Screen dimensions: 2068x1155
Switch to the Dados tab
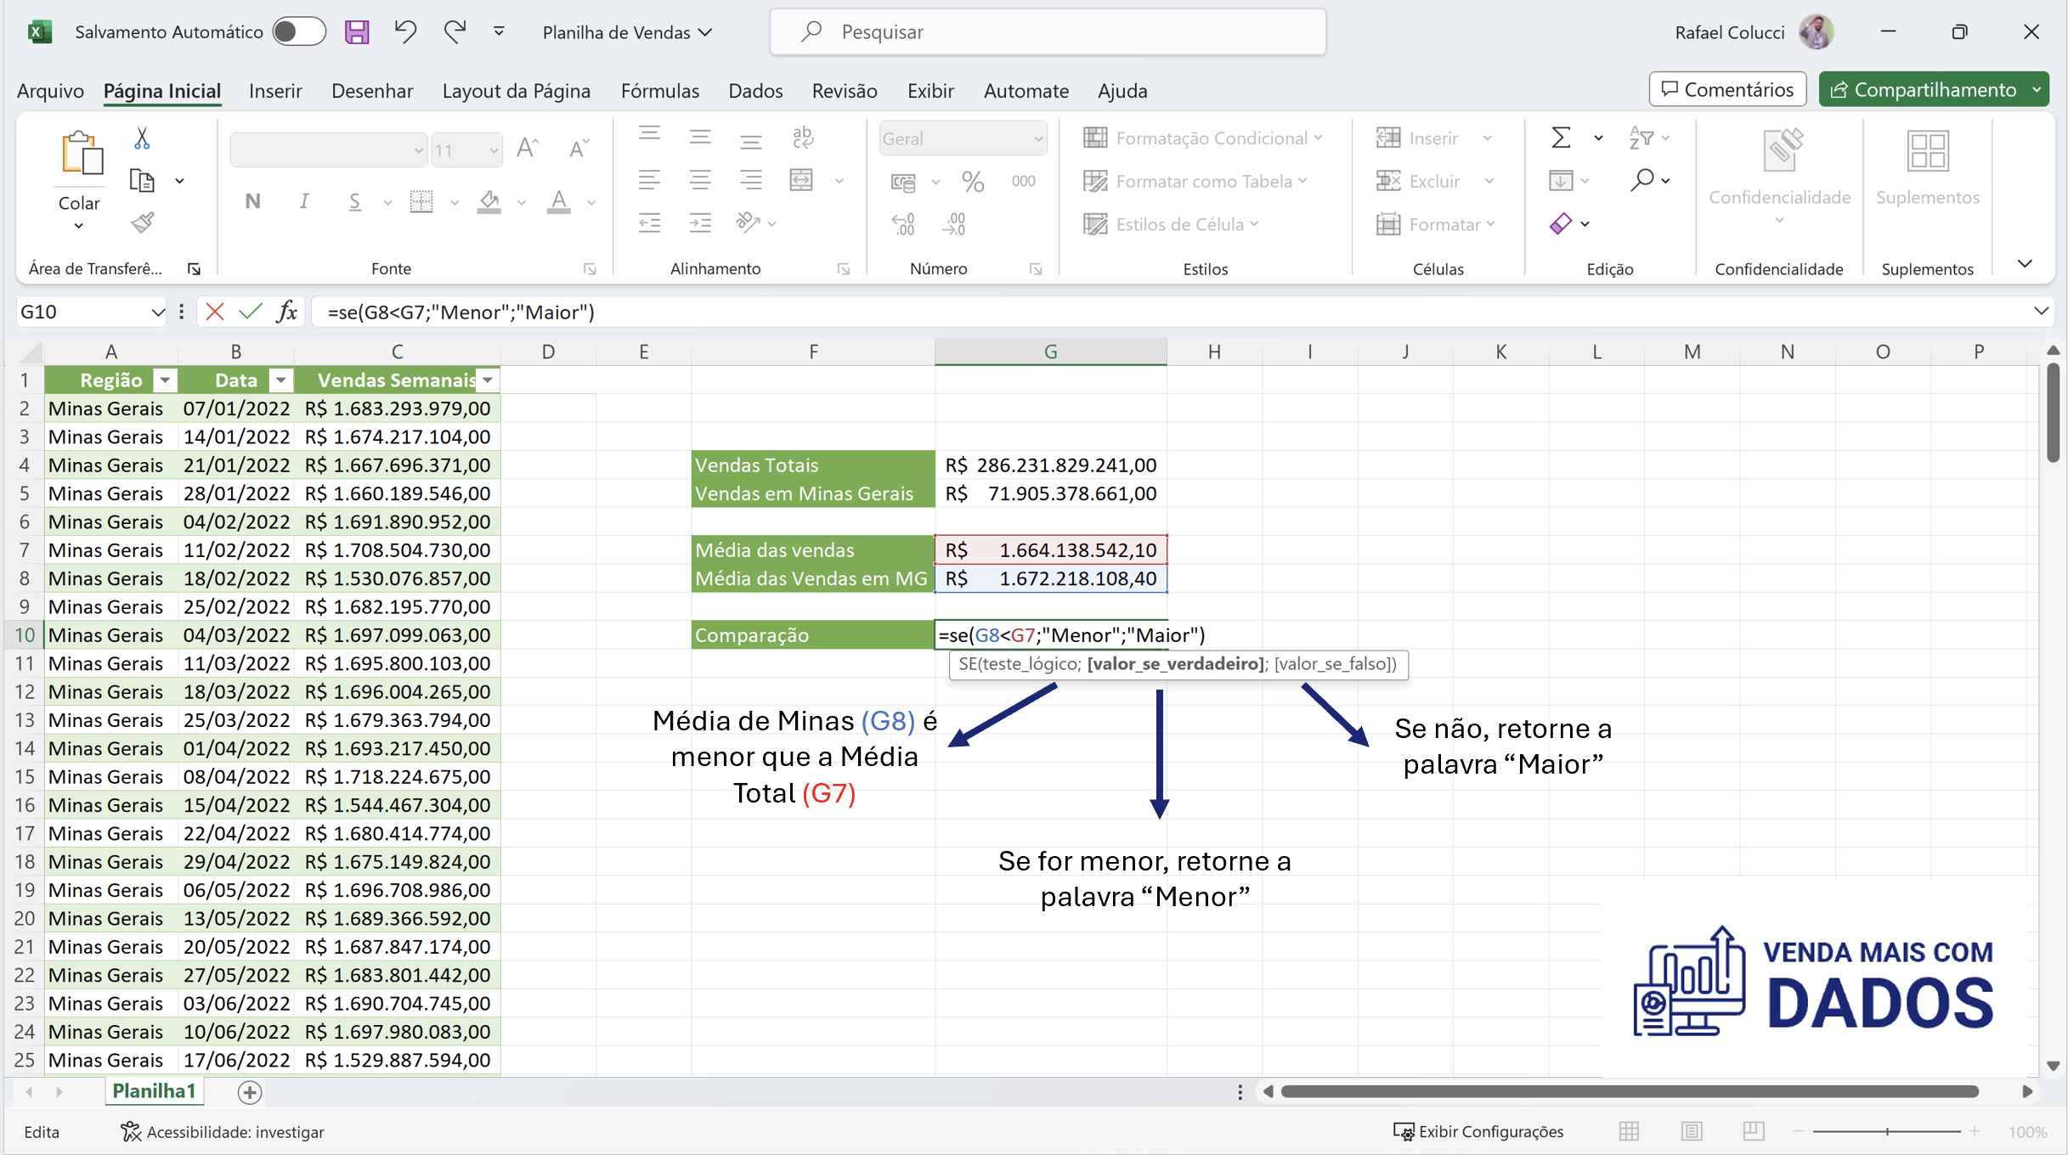tap(755, 91)
